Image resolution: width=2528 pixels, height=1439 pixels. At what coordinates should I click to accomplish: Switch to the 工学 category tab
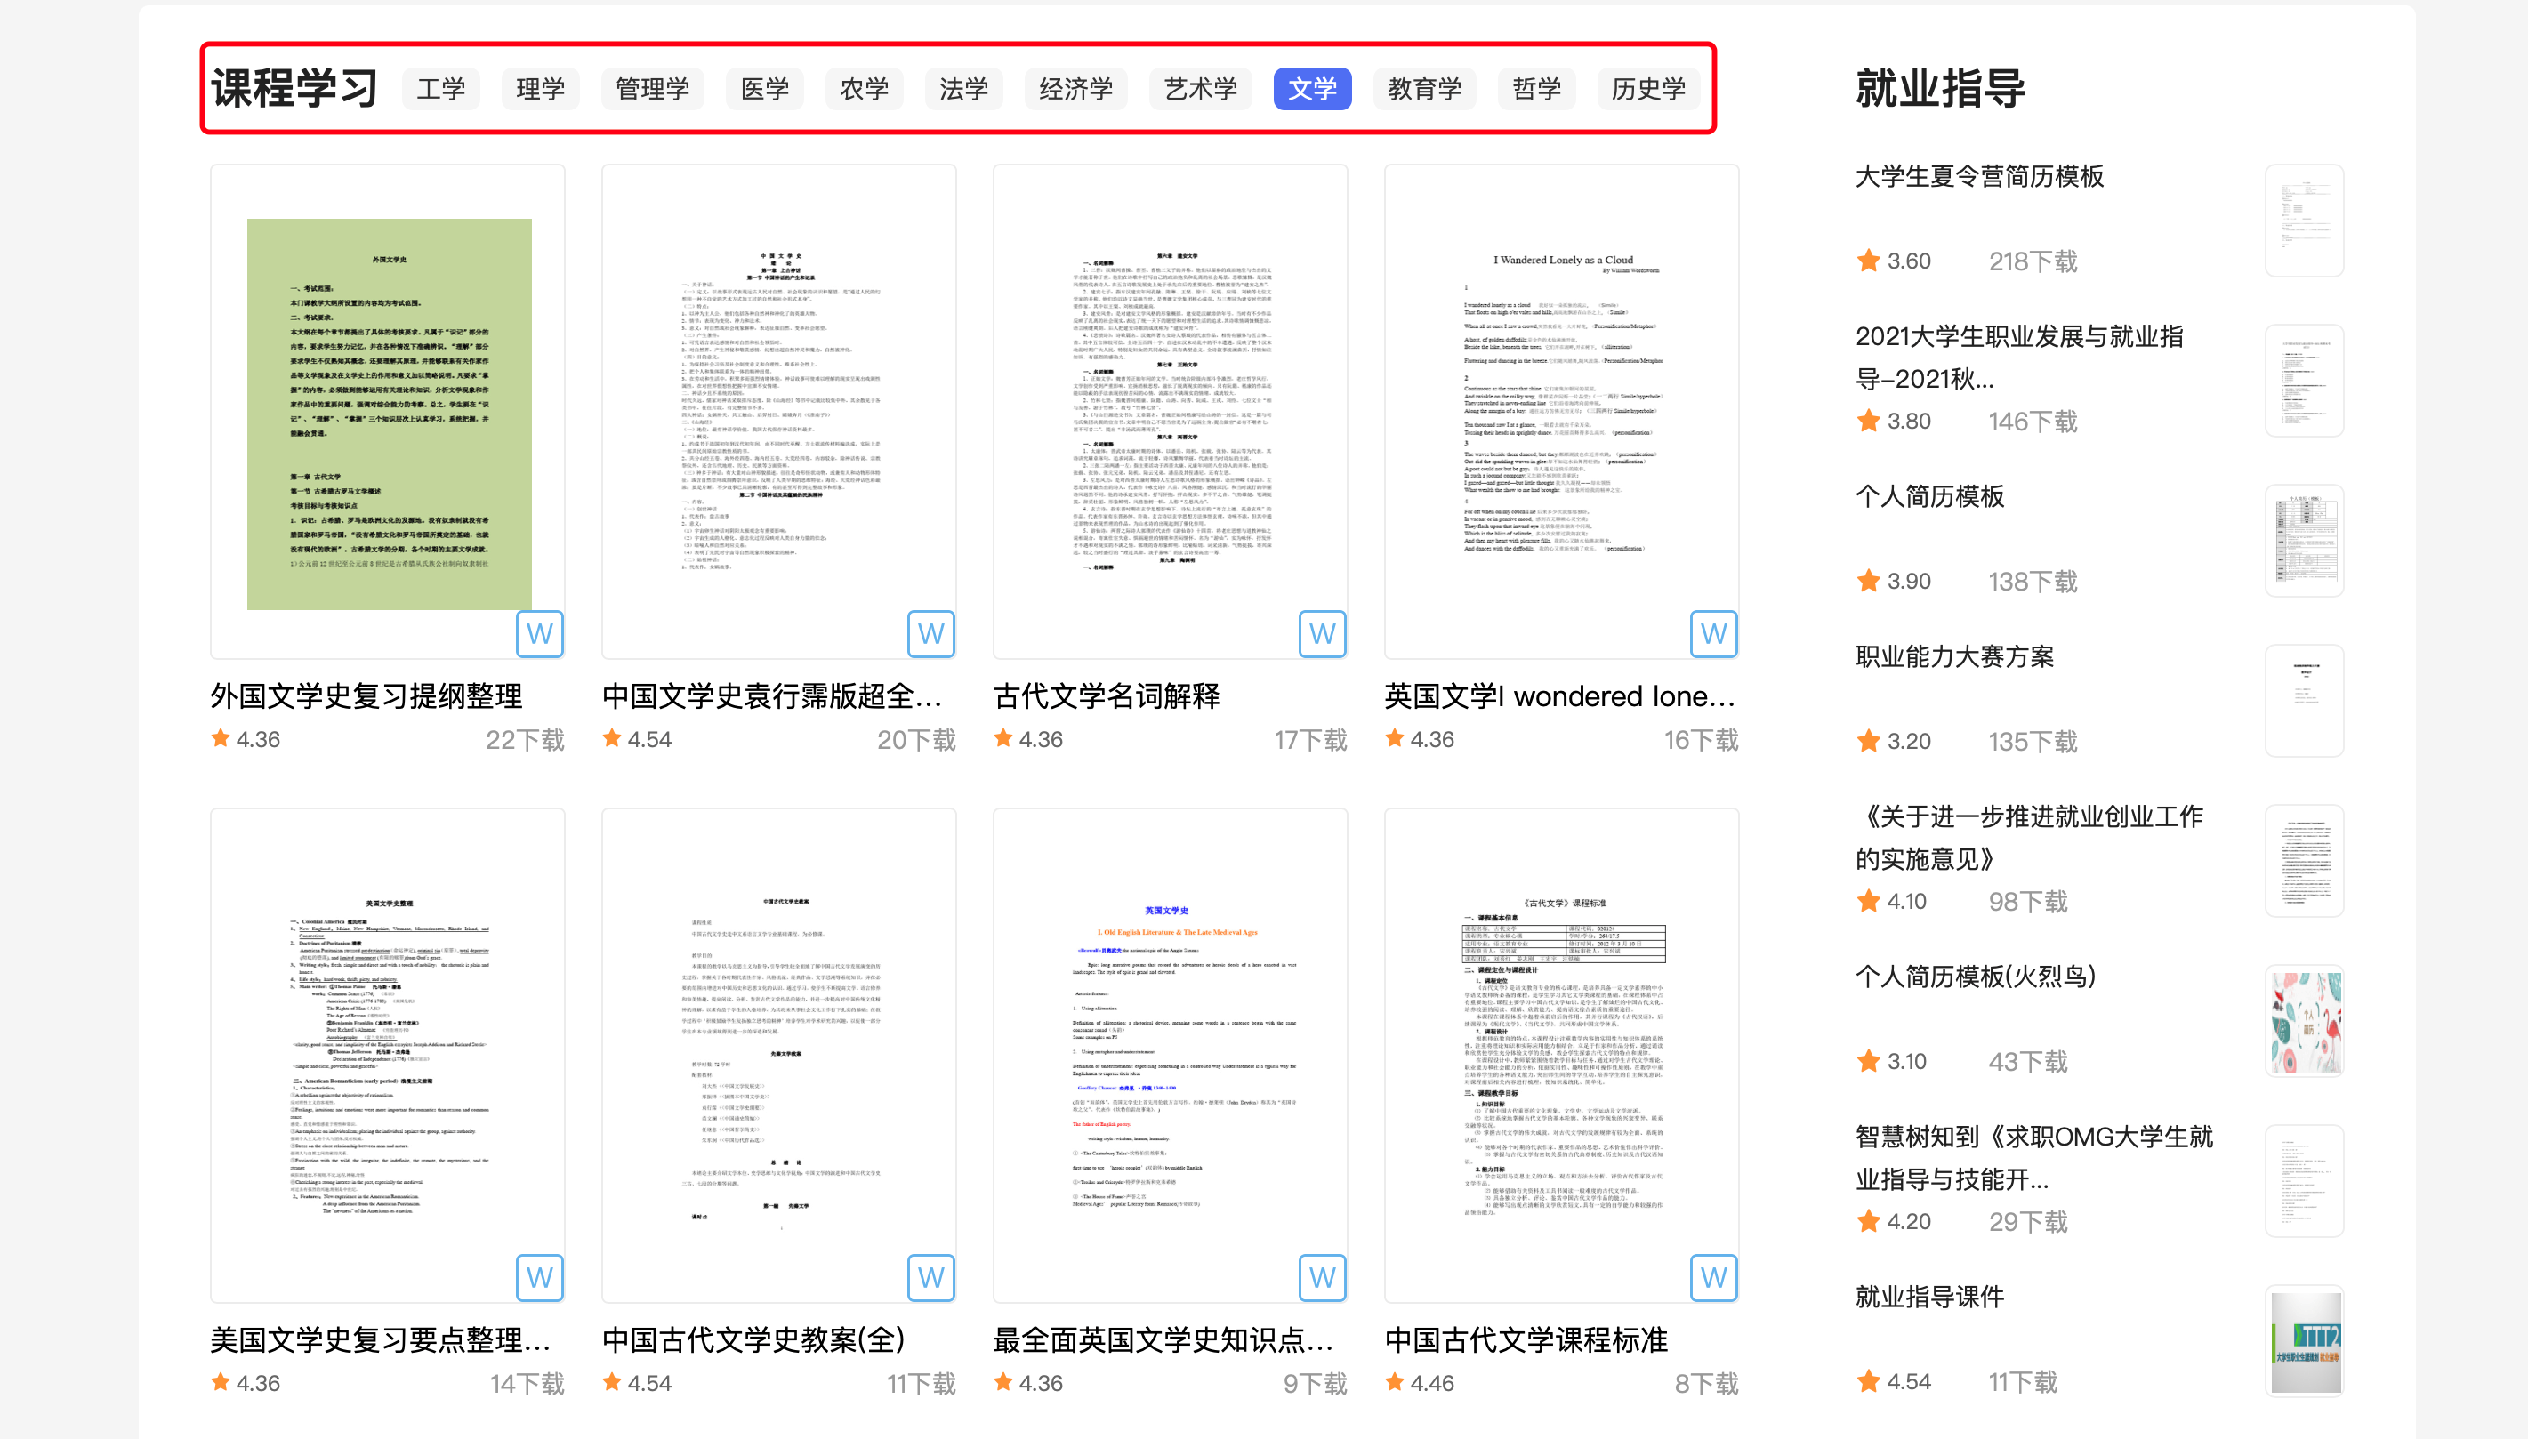[x=441, y=89]
